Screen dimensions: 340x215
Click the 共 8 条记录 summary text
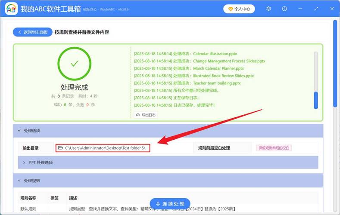(x=62, y=96)
